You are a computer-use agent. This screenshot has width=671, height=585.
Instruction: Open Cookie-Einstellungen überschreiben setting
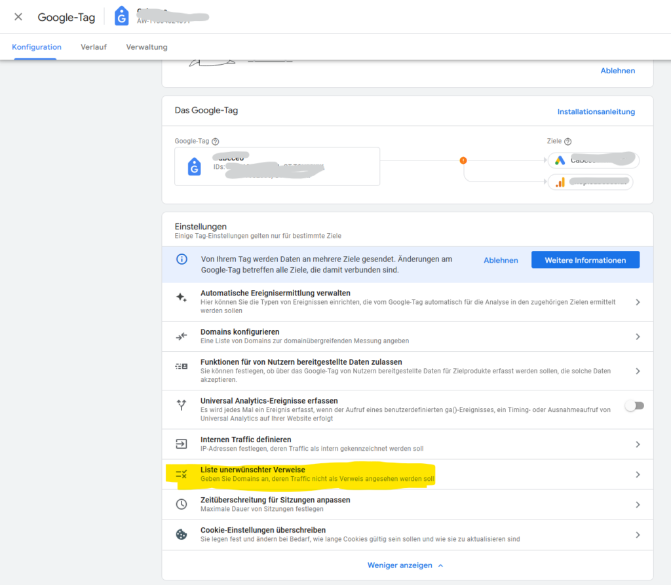[408, 535]
